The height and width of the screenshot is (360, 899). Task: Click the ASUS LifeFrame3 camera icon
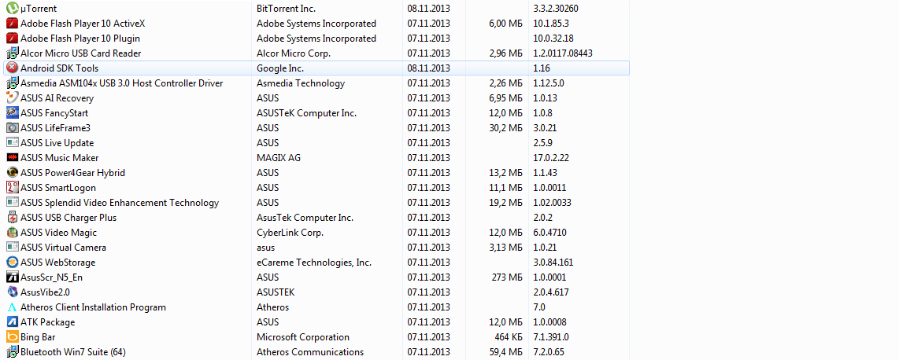click(12, 127)
